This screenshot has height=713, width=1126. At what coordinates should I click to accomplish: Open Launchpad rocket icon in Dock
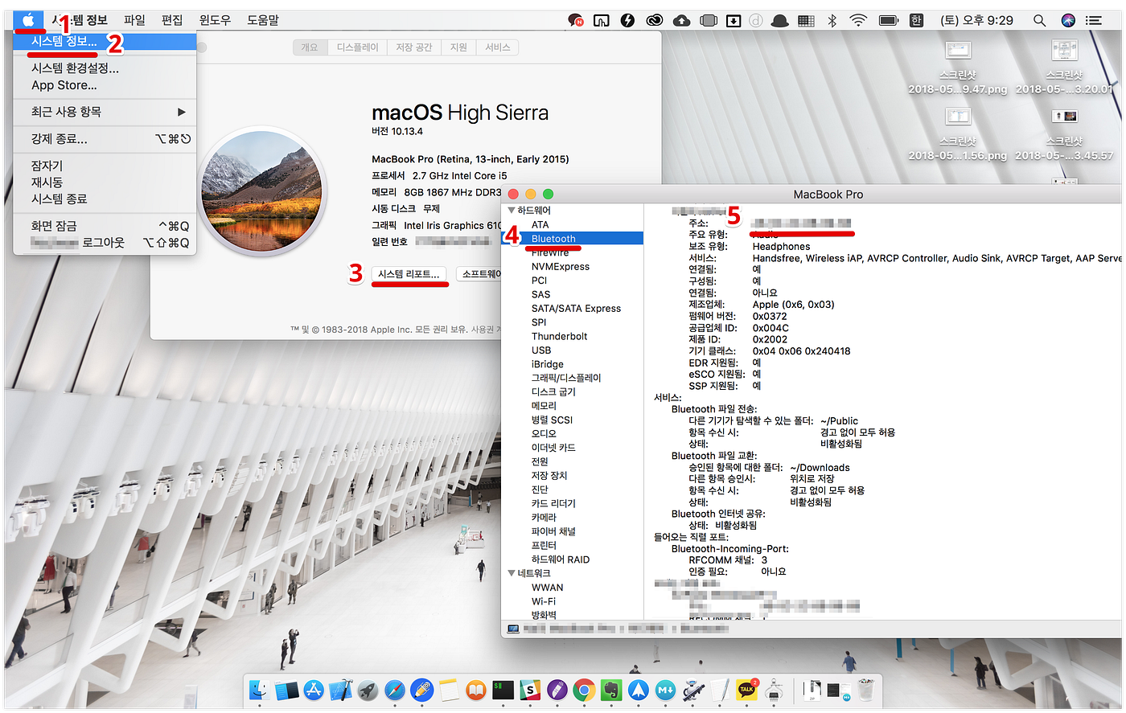(368, 690)
